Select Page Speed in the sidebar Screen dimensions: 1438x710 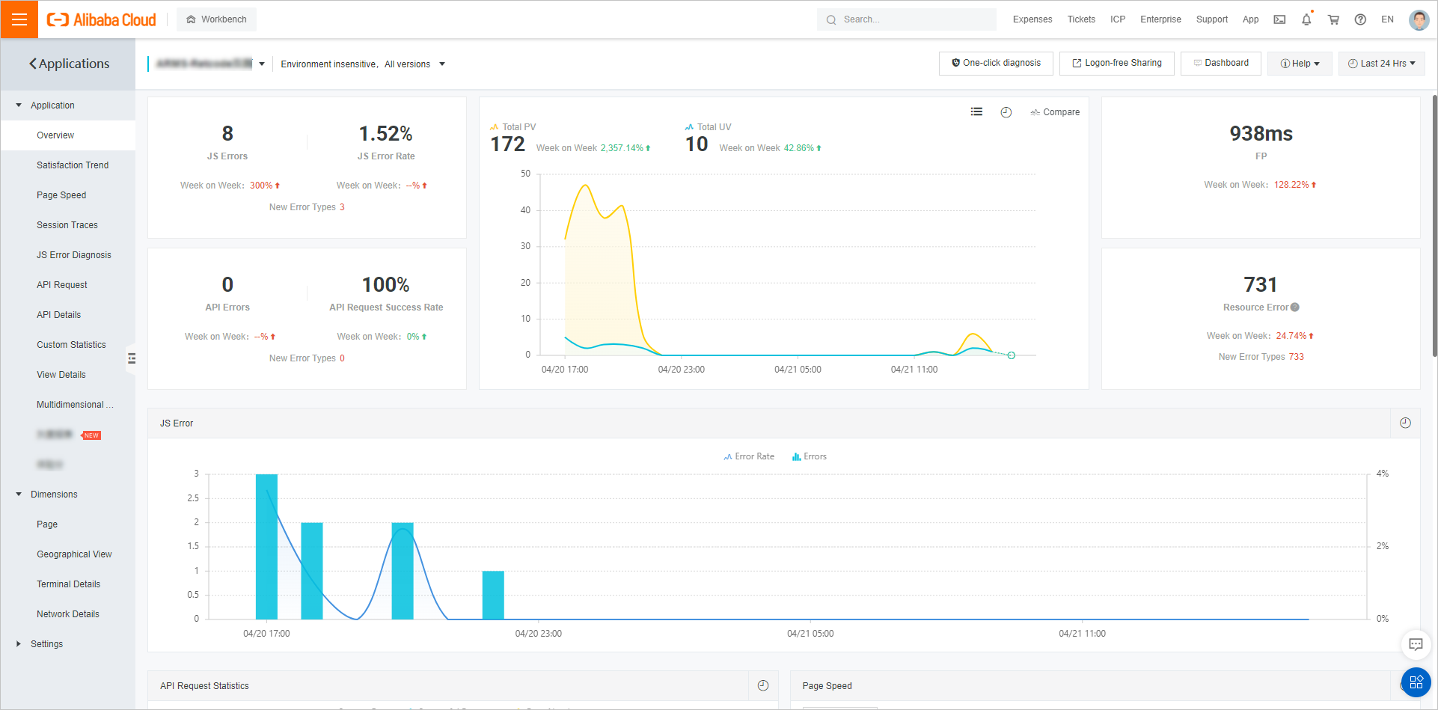pyautogui.click(x=61, y=195)
